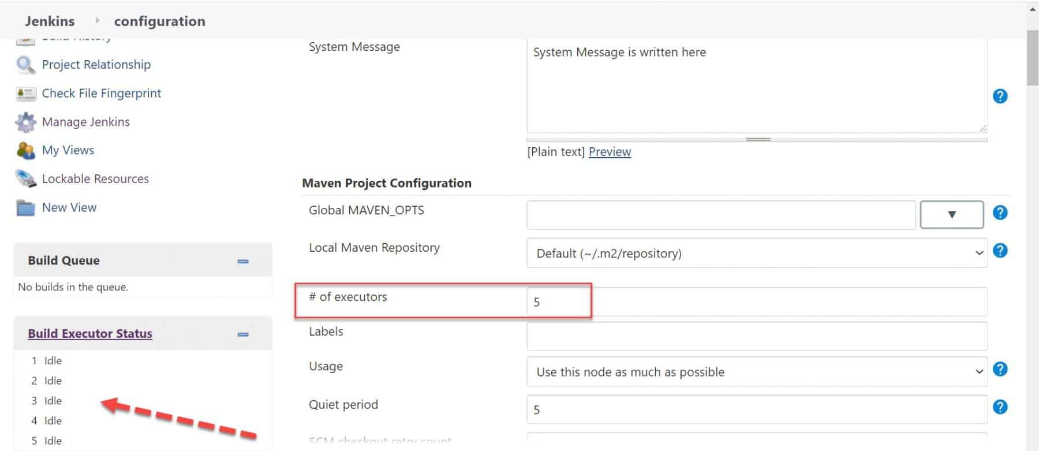1039x451 pixels.
Task: Go to Jenkins breadcrumb home
Action: pos(50,21)
